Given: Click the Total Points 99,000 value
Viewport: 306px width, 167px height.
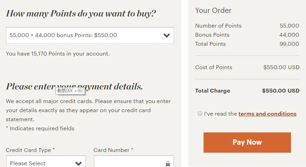Looking at the screenshot, I should (289, 44).
